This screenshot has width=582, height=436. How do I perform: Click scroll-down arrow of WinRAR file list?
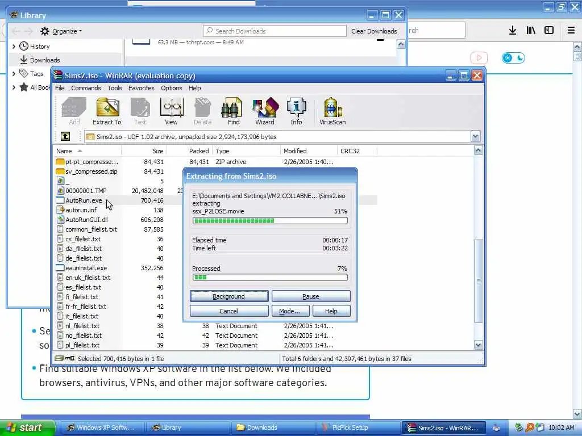478,345
